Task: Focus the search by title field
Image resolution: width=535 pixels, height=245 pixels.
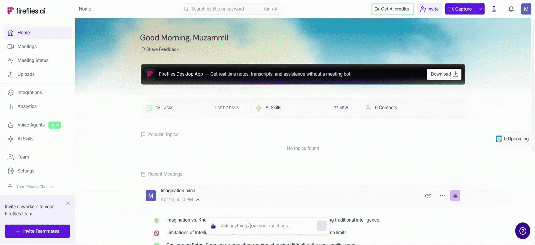Action: click(x=231, y=9)
